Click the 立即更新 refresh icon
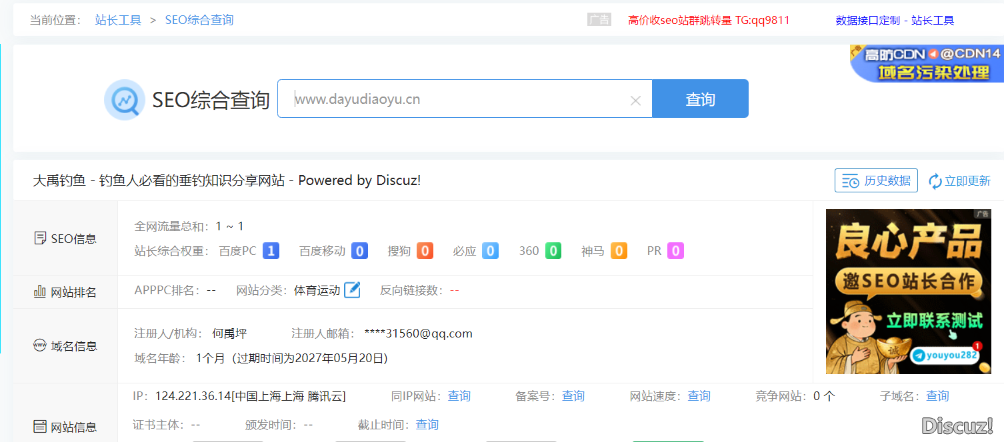The width and height of the screenshot is (1004, 442). (x=935, y=181)
